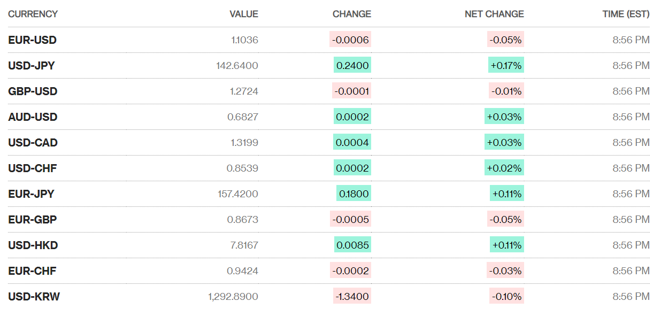661x309 pixels.
Task: Open the USD-JPY currency pair link
Action: pos(32,66)
